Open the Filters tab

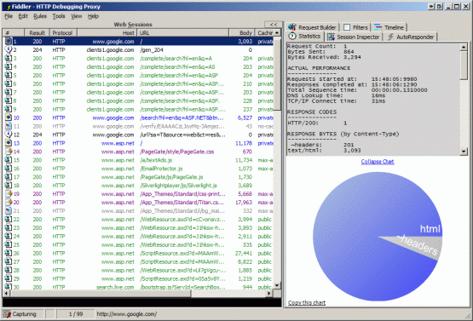[355, 27]
